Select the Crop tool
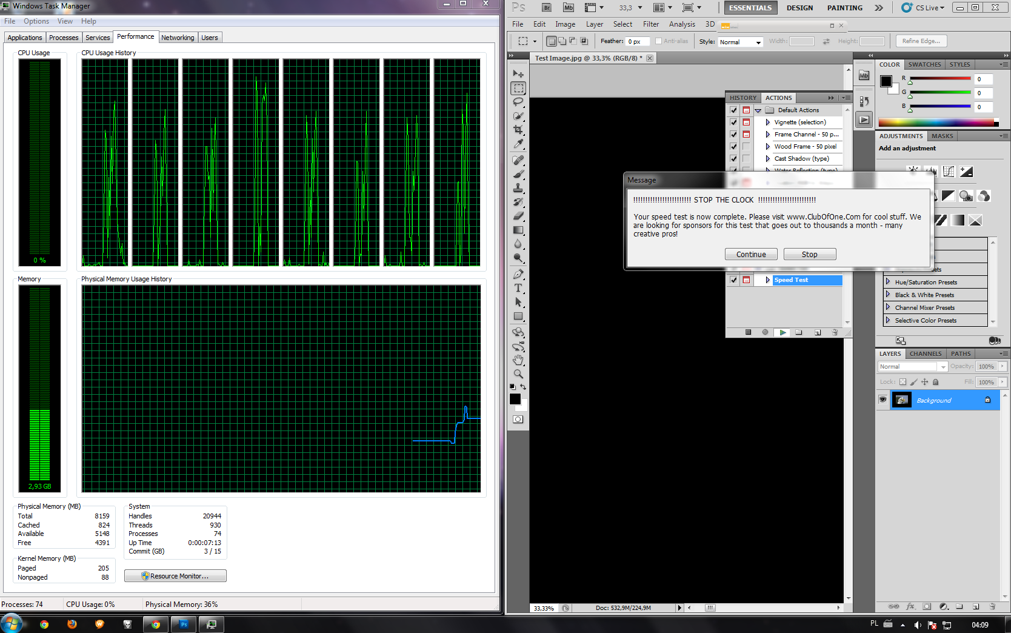1011x633 pixels. coord(518,130)
